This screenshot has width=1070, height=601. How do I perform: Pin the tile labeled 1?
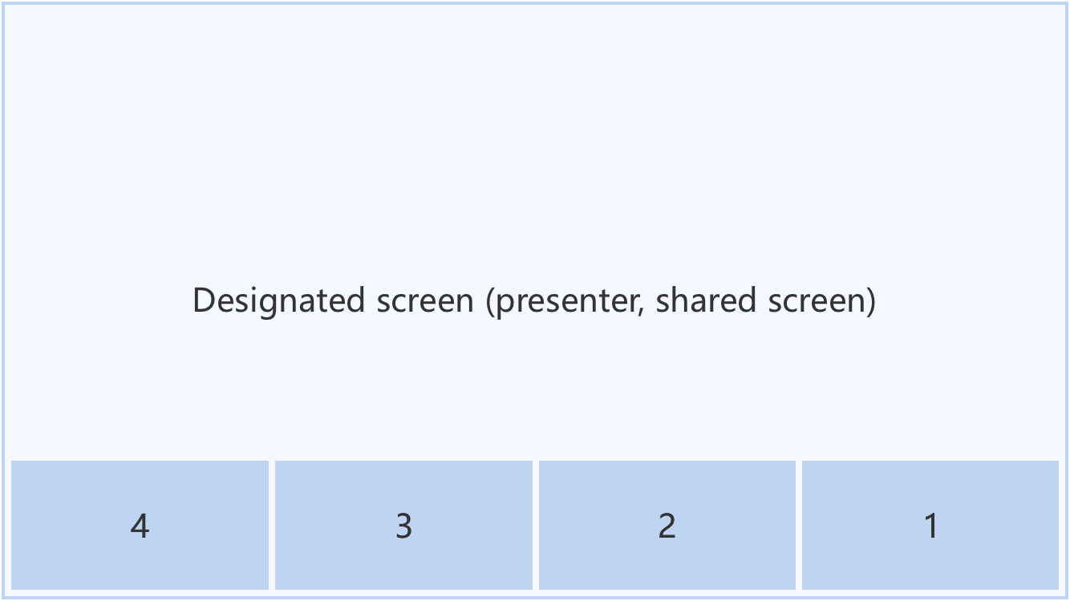(x=930, y=525)
